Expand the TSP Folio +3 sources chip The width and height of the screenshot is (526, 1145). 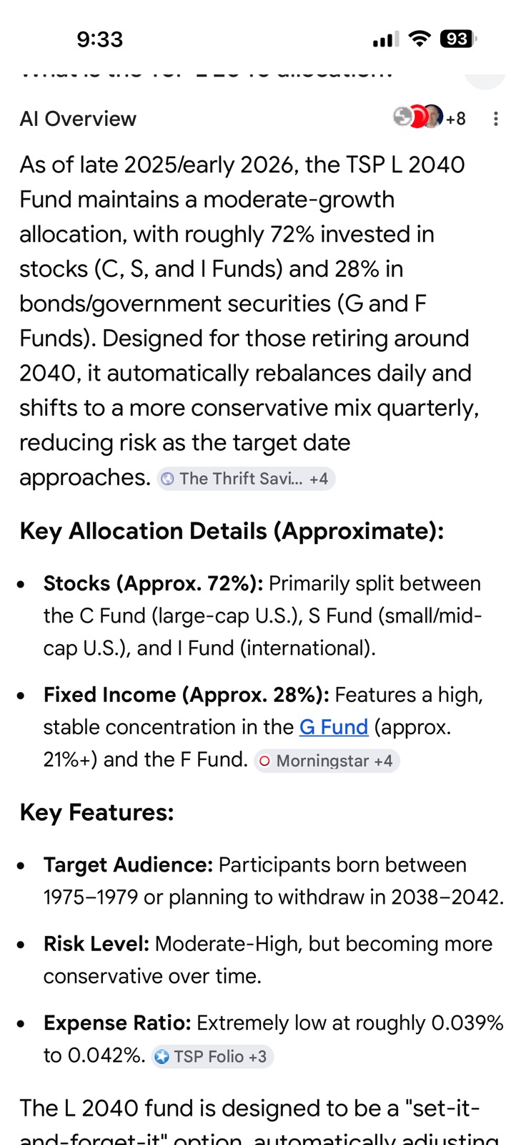[212, 1057]
